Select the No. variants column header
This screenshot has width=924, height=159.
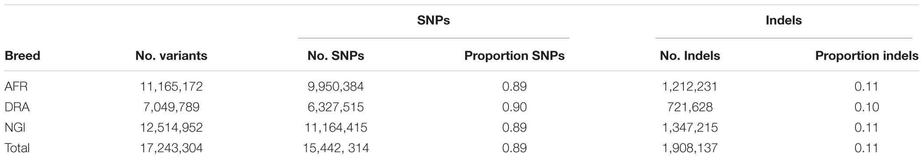click(x=171, y=56)
